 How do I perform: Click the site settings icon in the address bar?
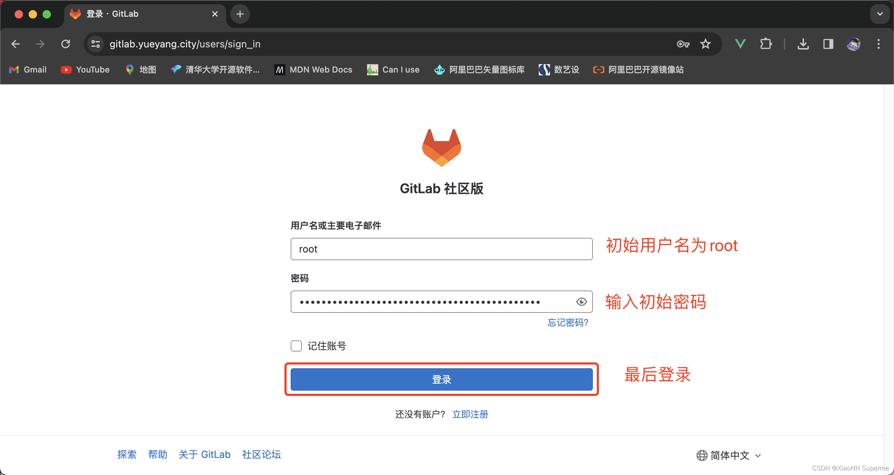[x=95, y=44]
